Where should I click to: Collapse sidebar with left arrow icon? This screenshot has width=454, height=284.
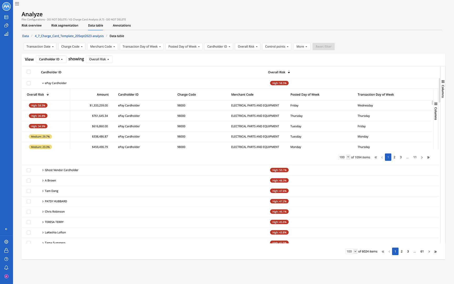click(x=6, y=229)
